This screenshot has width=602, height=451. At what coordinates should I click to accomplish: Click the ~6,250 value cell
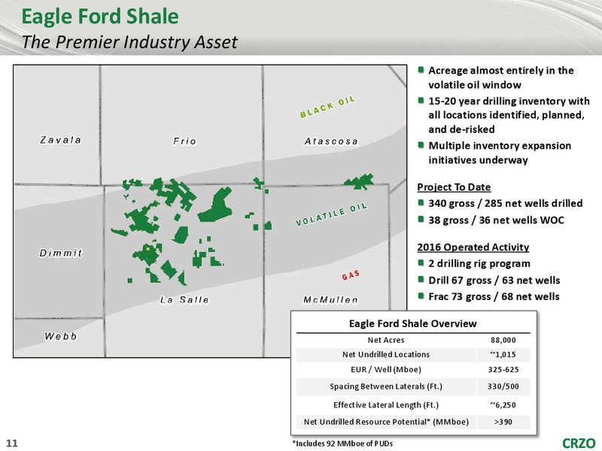point(503,405)
